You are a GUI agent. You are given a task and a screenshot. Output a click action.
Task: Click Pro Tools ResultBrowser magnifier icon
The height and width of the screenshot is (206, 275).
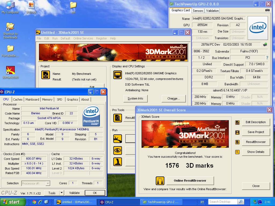click(x=118, y=118)
